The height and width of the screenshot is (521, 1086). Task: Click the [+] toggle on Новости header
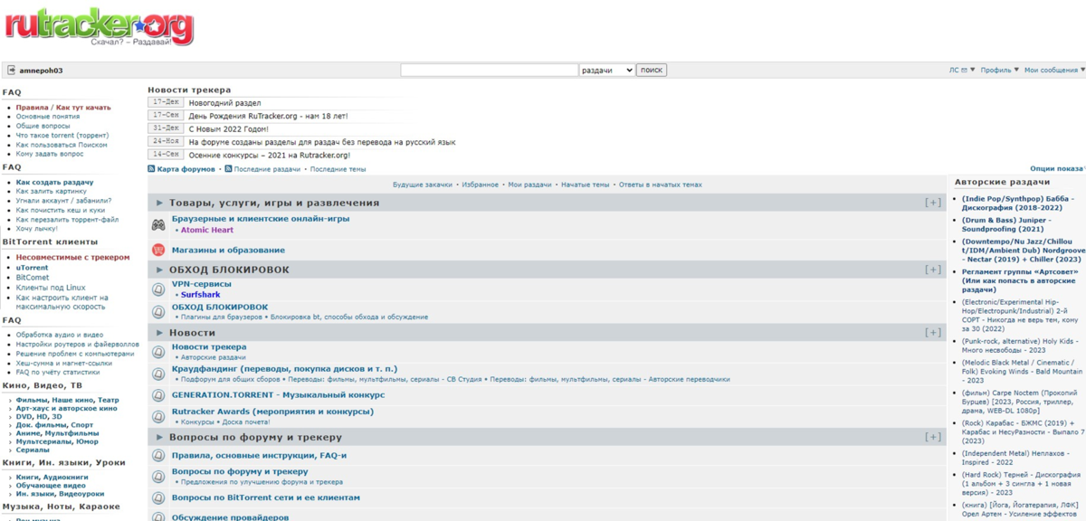(x=933, y=333)
